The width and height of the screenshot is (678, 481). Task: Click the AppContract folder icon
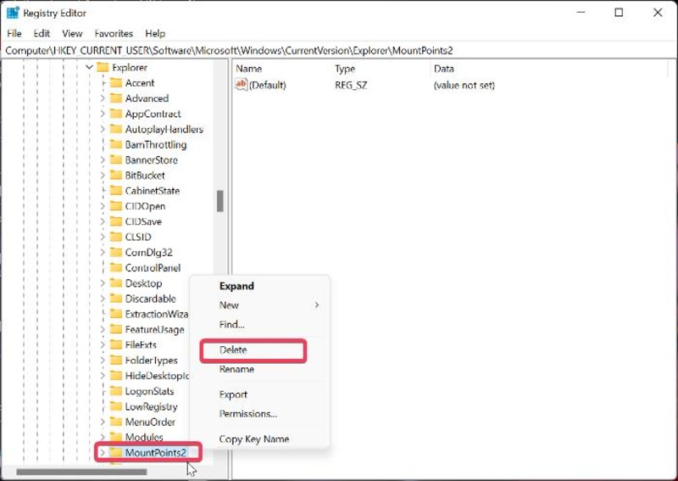[116, 114]
